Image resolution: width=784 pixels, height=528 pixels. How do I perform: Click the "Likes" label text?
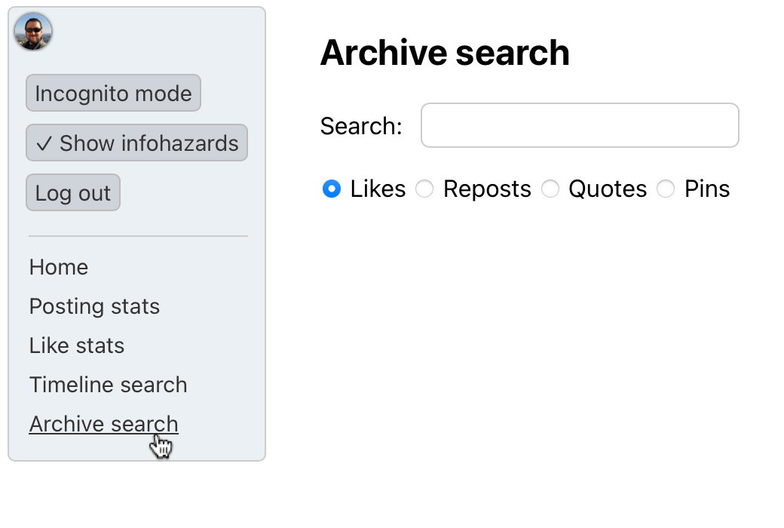[x=378, y=189]
